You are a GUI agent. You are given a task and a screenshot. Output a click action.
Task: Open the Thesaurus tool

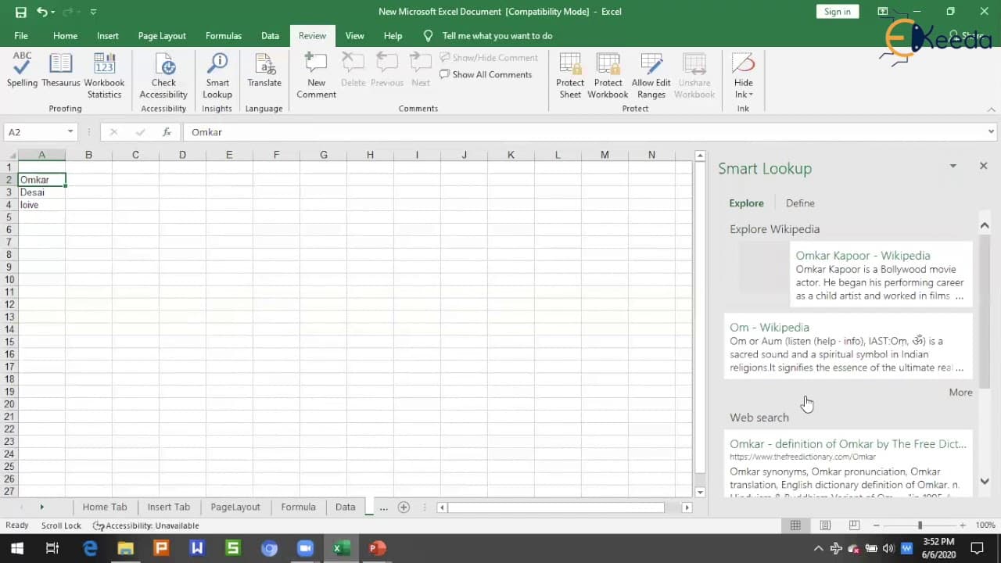pos(61,69)
